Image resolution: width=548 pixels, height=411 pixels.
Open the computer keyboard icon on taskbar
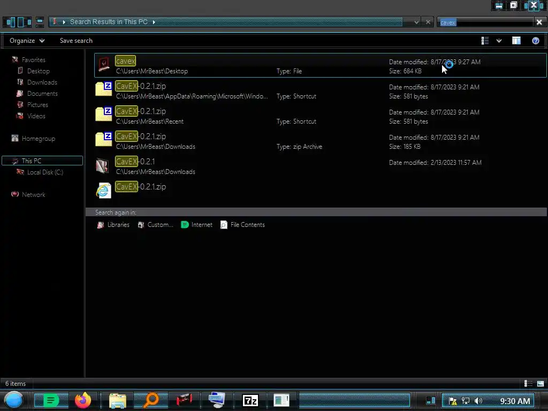[x=216, y=400]
